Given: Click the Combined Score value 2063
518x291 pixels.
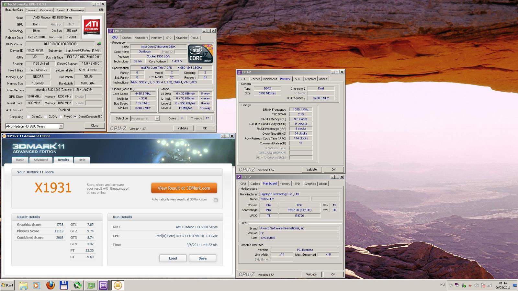Looking at the screenshot, I should click(60, 238).
